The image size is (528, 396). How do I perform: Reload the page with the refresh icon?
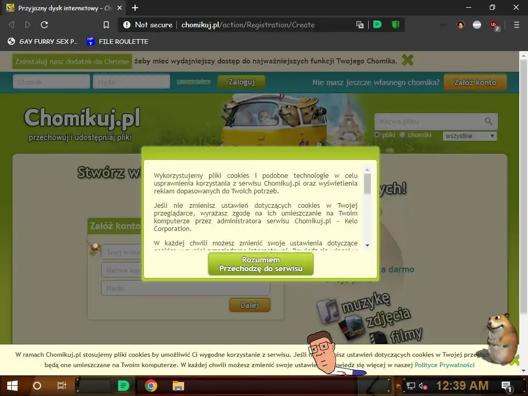click(44, 25)
